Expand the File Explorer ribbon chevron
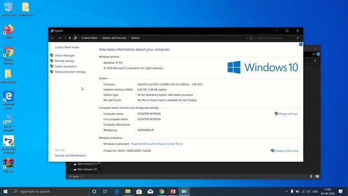The width and height of the screenshot is (348, 196). pyautogui.click(x=313, y=54)
